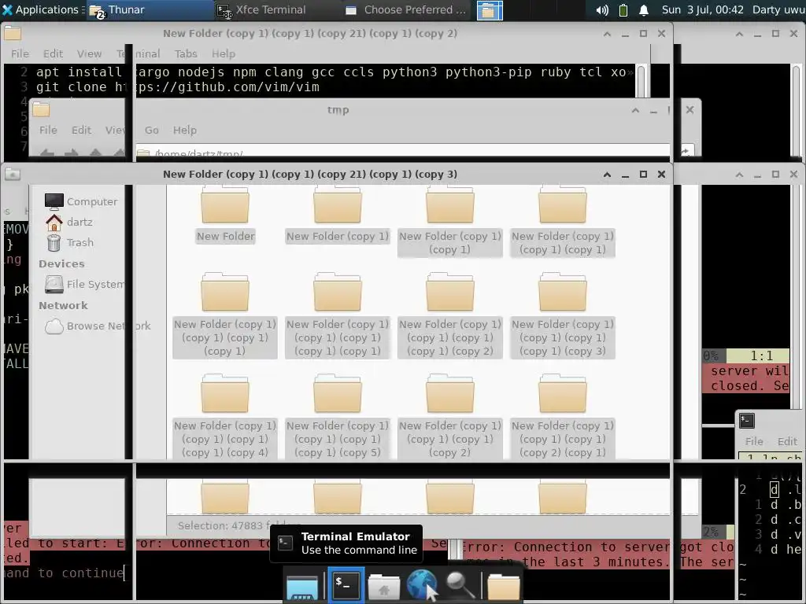This screenshot has width=806, height=604.
Task: Launch the web browser globe in the dock
Action: pos(422,584)
